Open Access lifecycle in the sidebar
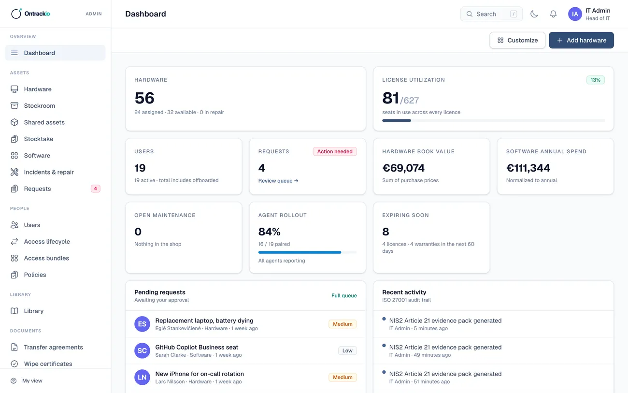This screenshot has height=393, width=628. pyautogui.click(x=55, y=242)
